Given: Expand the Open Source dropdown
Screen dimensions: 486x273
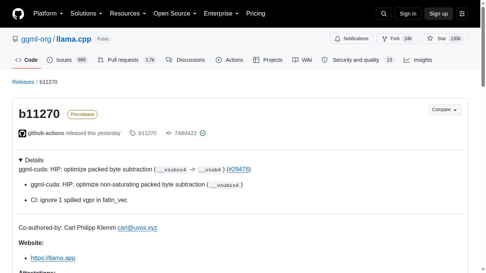Looking at the screenshot, I should click(175, 14).
